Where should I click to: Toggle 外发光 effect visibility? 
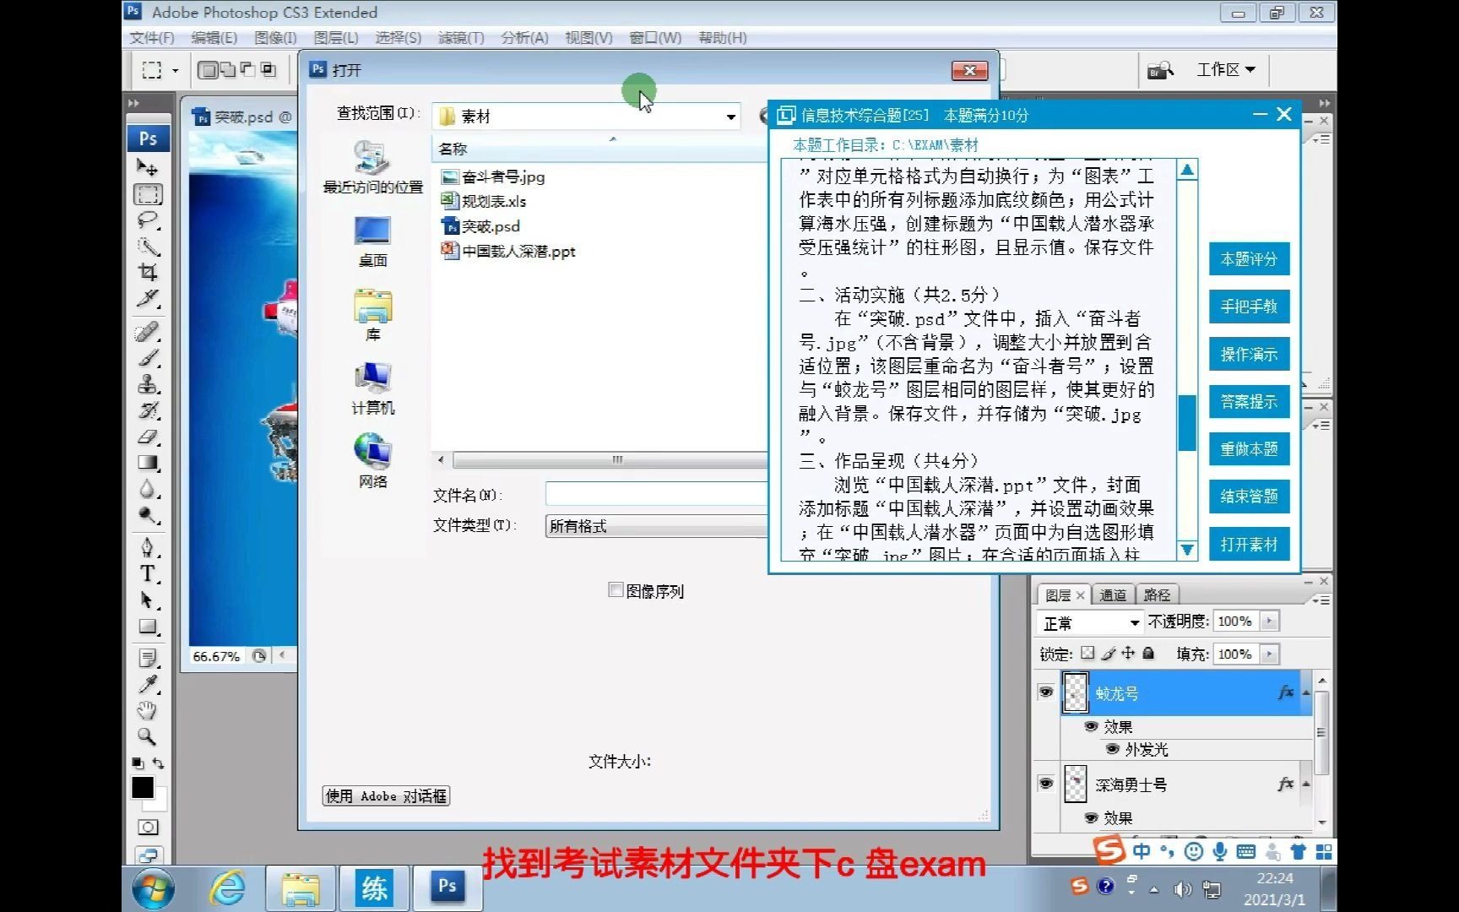coord(1112,749)
